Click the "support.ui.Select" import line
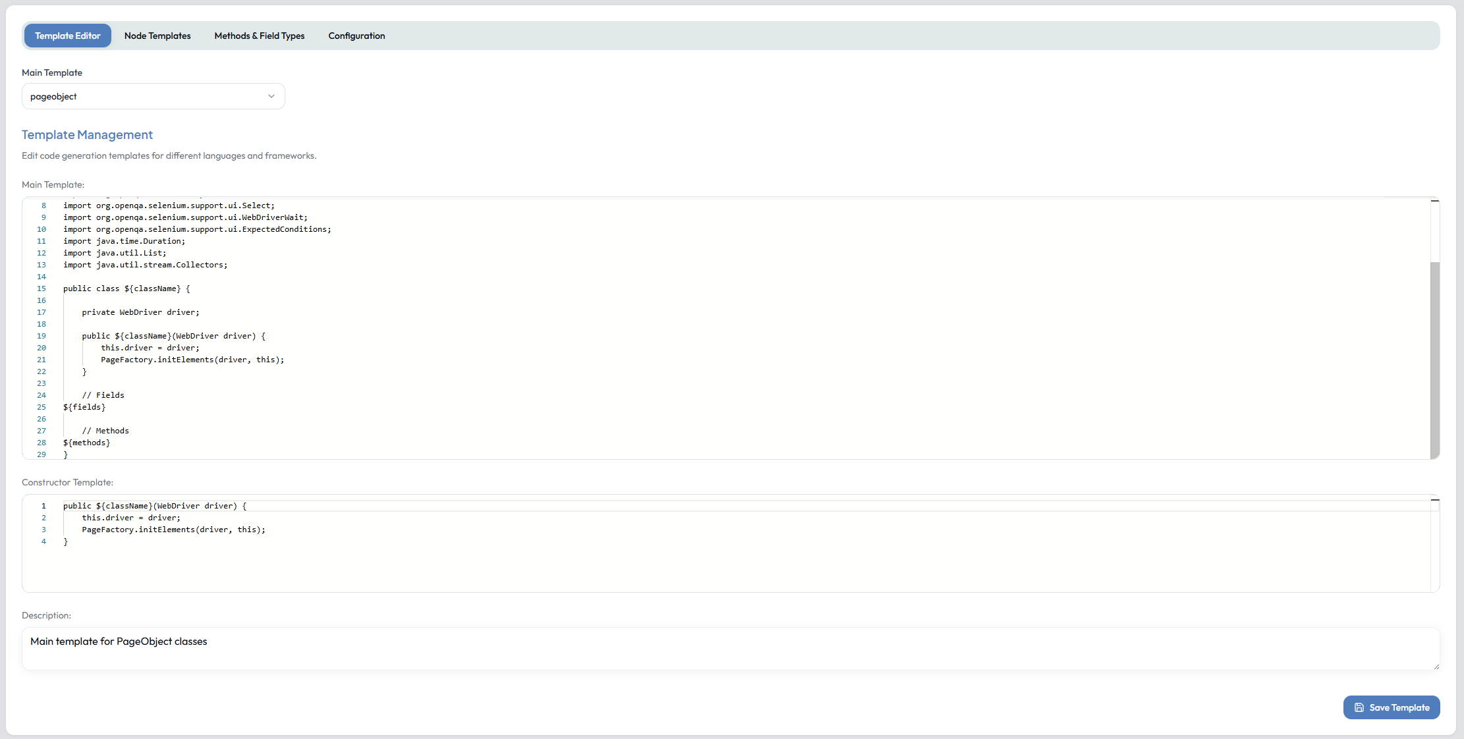Viewport: 1464px width, 739px height. (x=169, y=205)
